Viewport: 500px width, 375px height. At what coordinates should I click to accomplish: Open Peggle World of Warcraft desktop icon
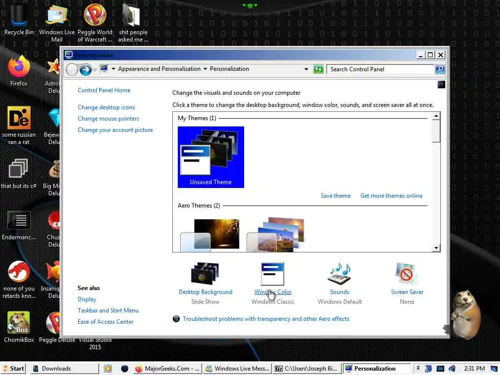pyautogui.click(x=95, y=22)
